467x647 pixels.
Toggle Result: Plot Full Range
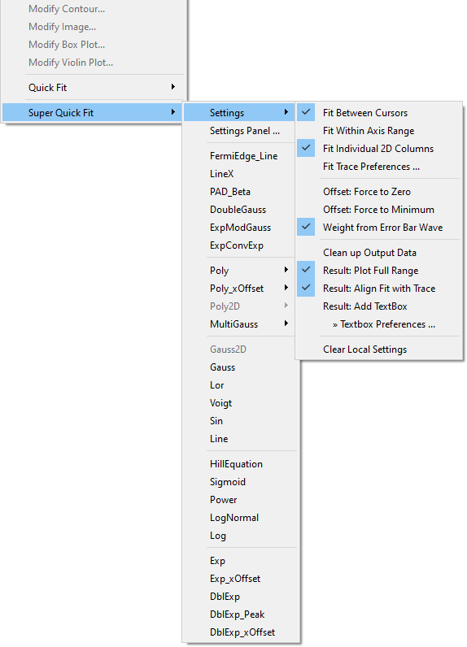[378, 271]
